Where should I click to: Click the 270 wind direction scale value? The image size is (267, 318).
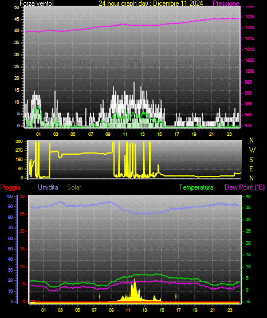(19, 151)
